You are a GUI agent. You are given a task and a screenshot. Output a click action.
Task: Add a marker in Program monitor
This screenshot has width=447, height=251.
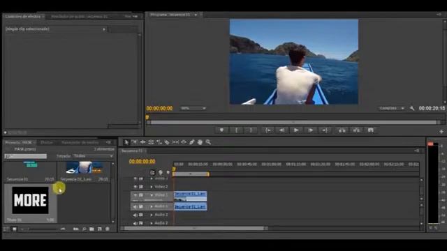[x=221, y=130]
